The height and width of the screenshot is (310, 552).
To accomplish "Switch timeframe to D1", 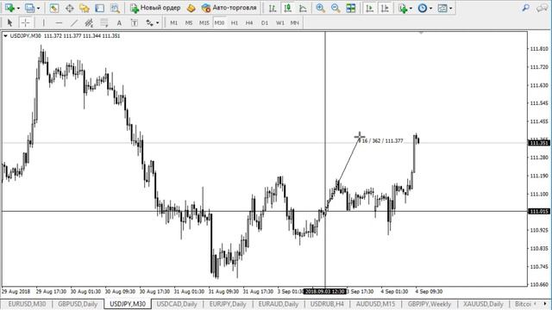I will (265, 23).
